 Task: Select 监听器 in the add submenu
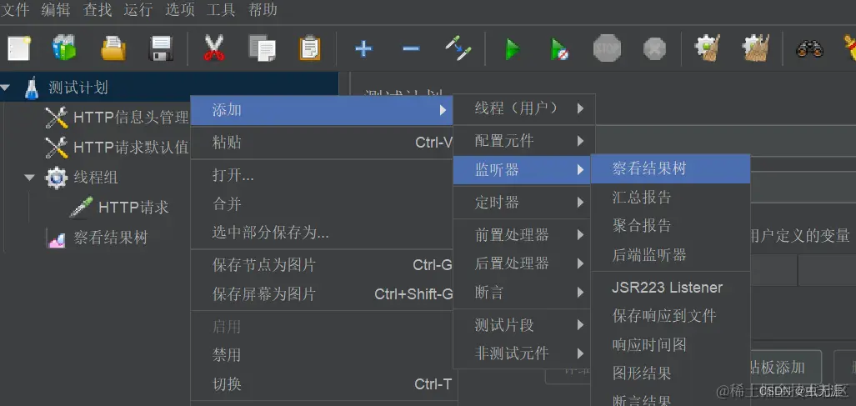[522, 170]
